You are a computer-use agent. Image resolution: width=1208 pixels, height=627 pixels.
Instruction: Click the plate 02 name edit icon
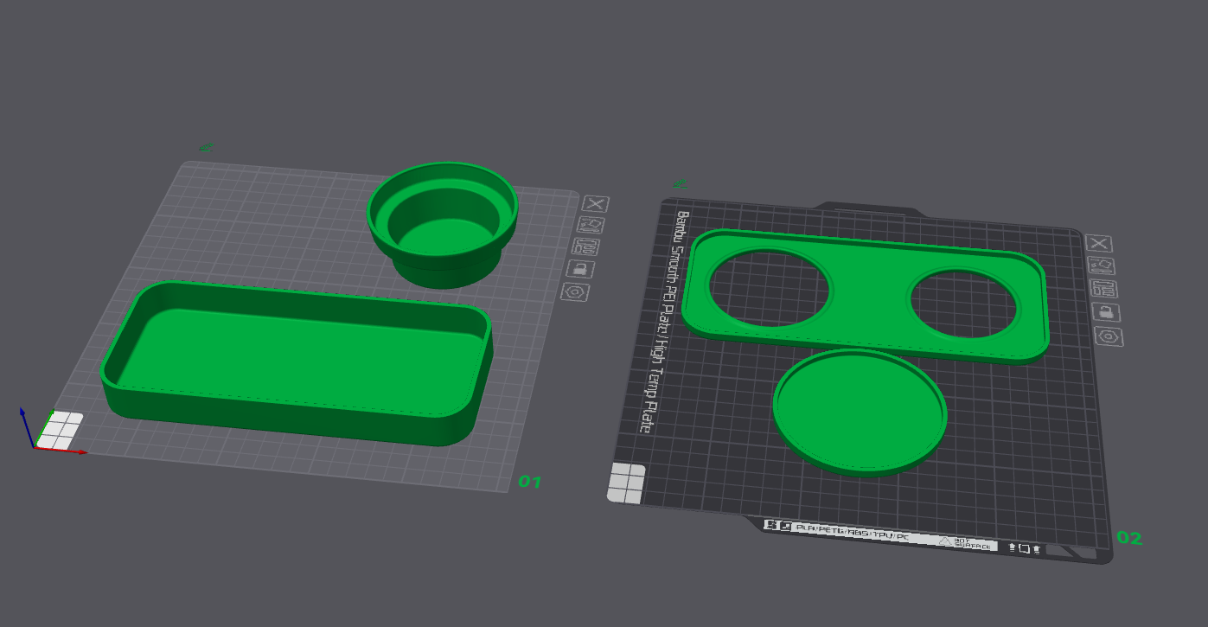pyautogui.click(x=681, y=183)
